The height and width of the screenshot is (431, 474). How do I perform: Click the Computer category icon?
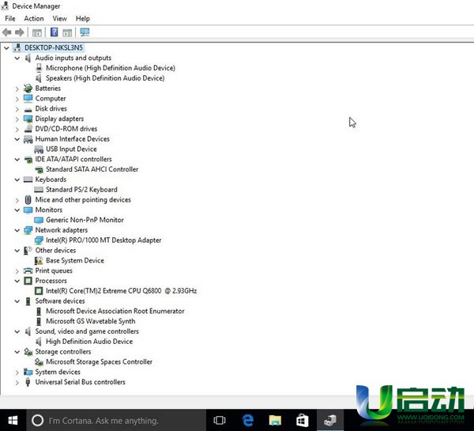[x=28, y=98]
